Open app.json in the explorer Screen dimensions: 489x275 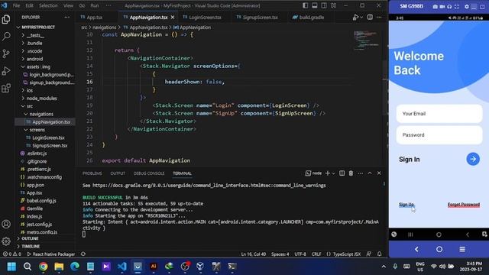(35, 185)
